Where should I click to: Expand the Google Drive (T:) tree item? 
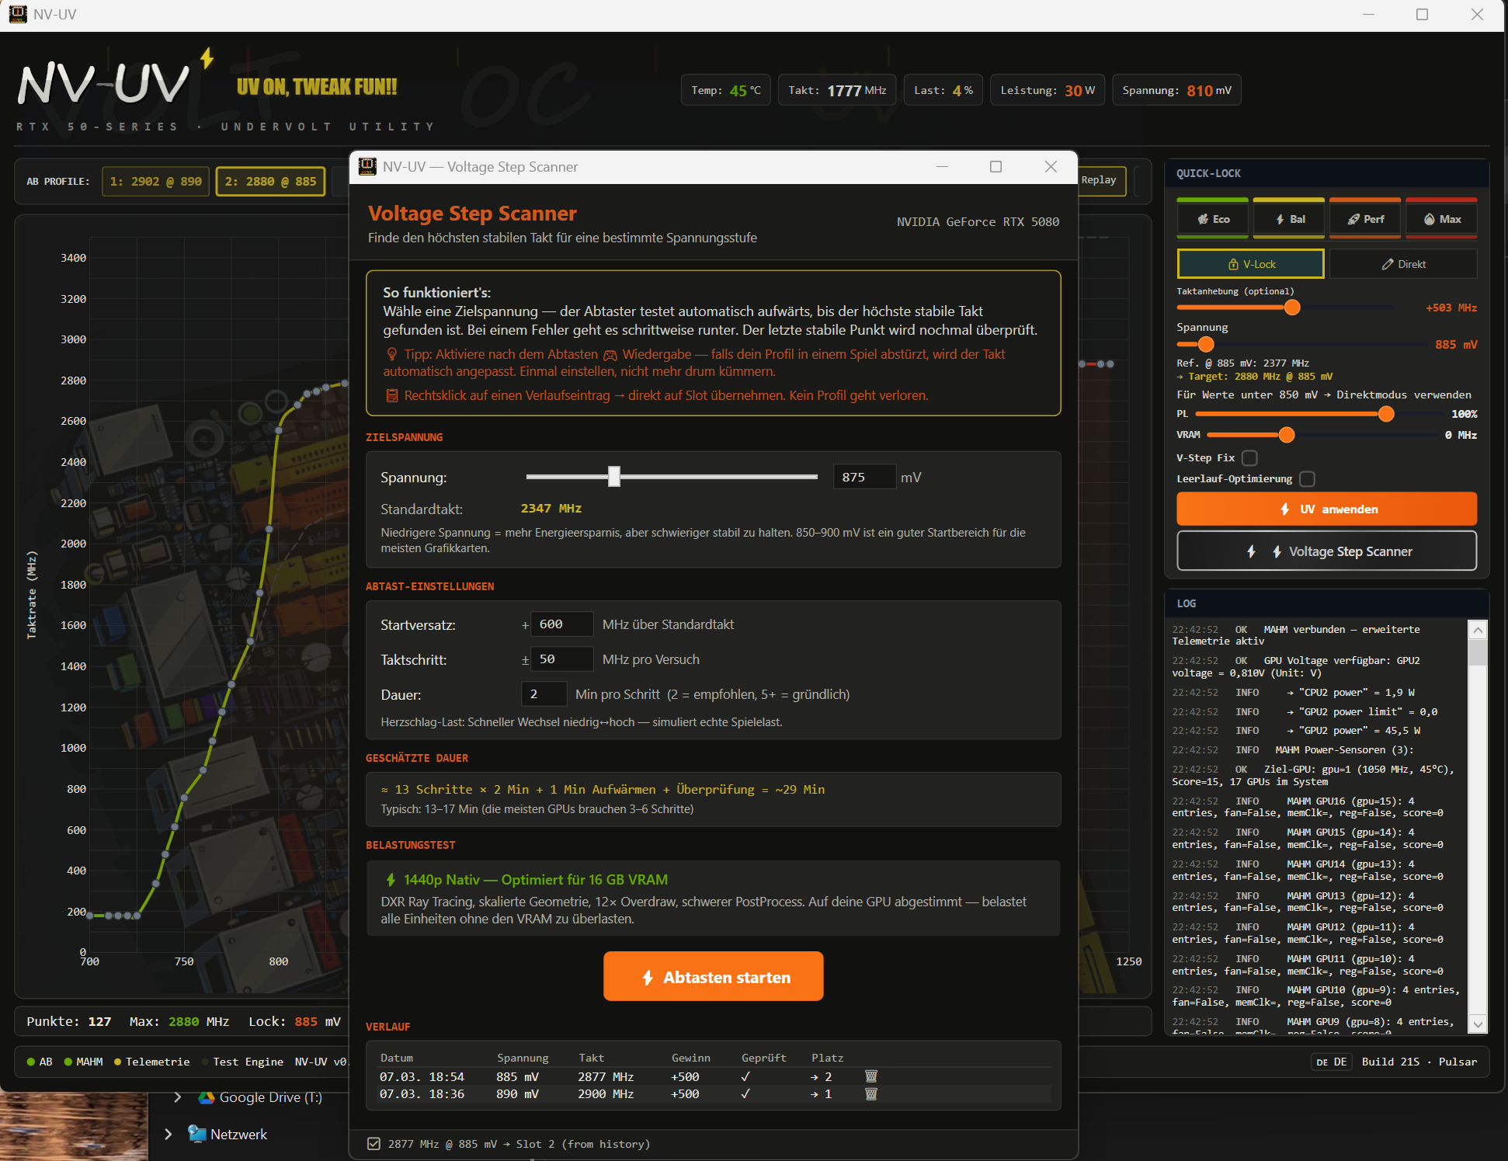(x=178, y=1097)
